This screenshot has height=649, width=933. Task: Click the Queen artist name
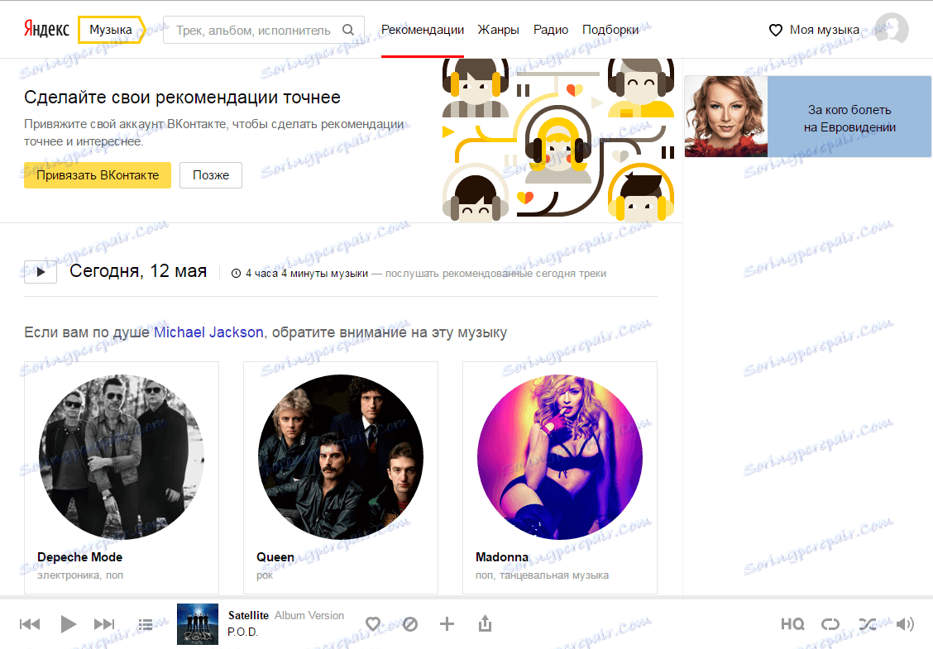tap(275, 557)
